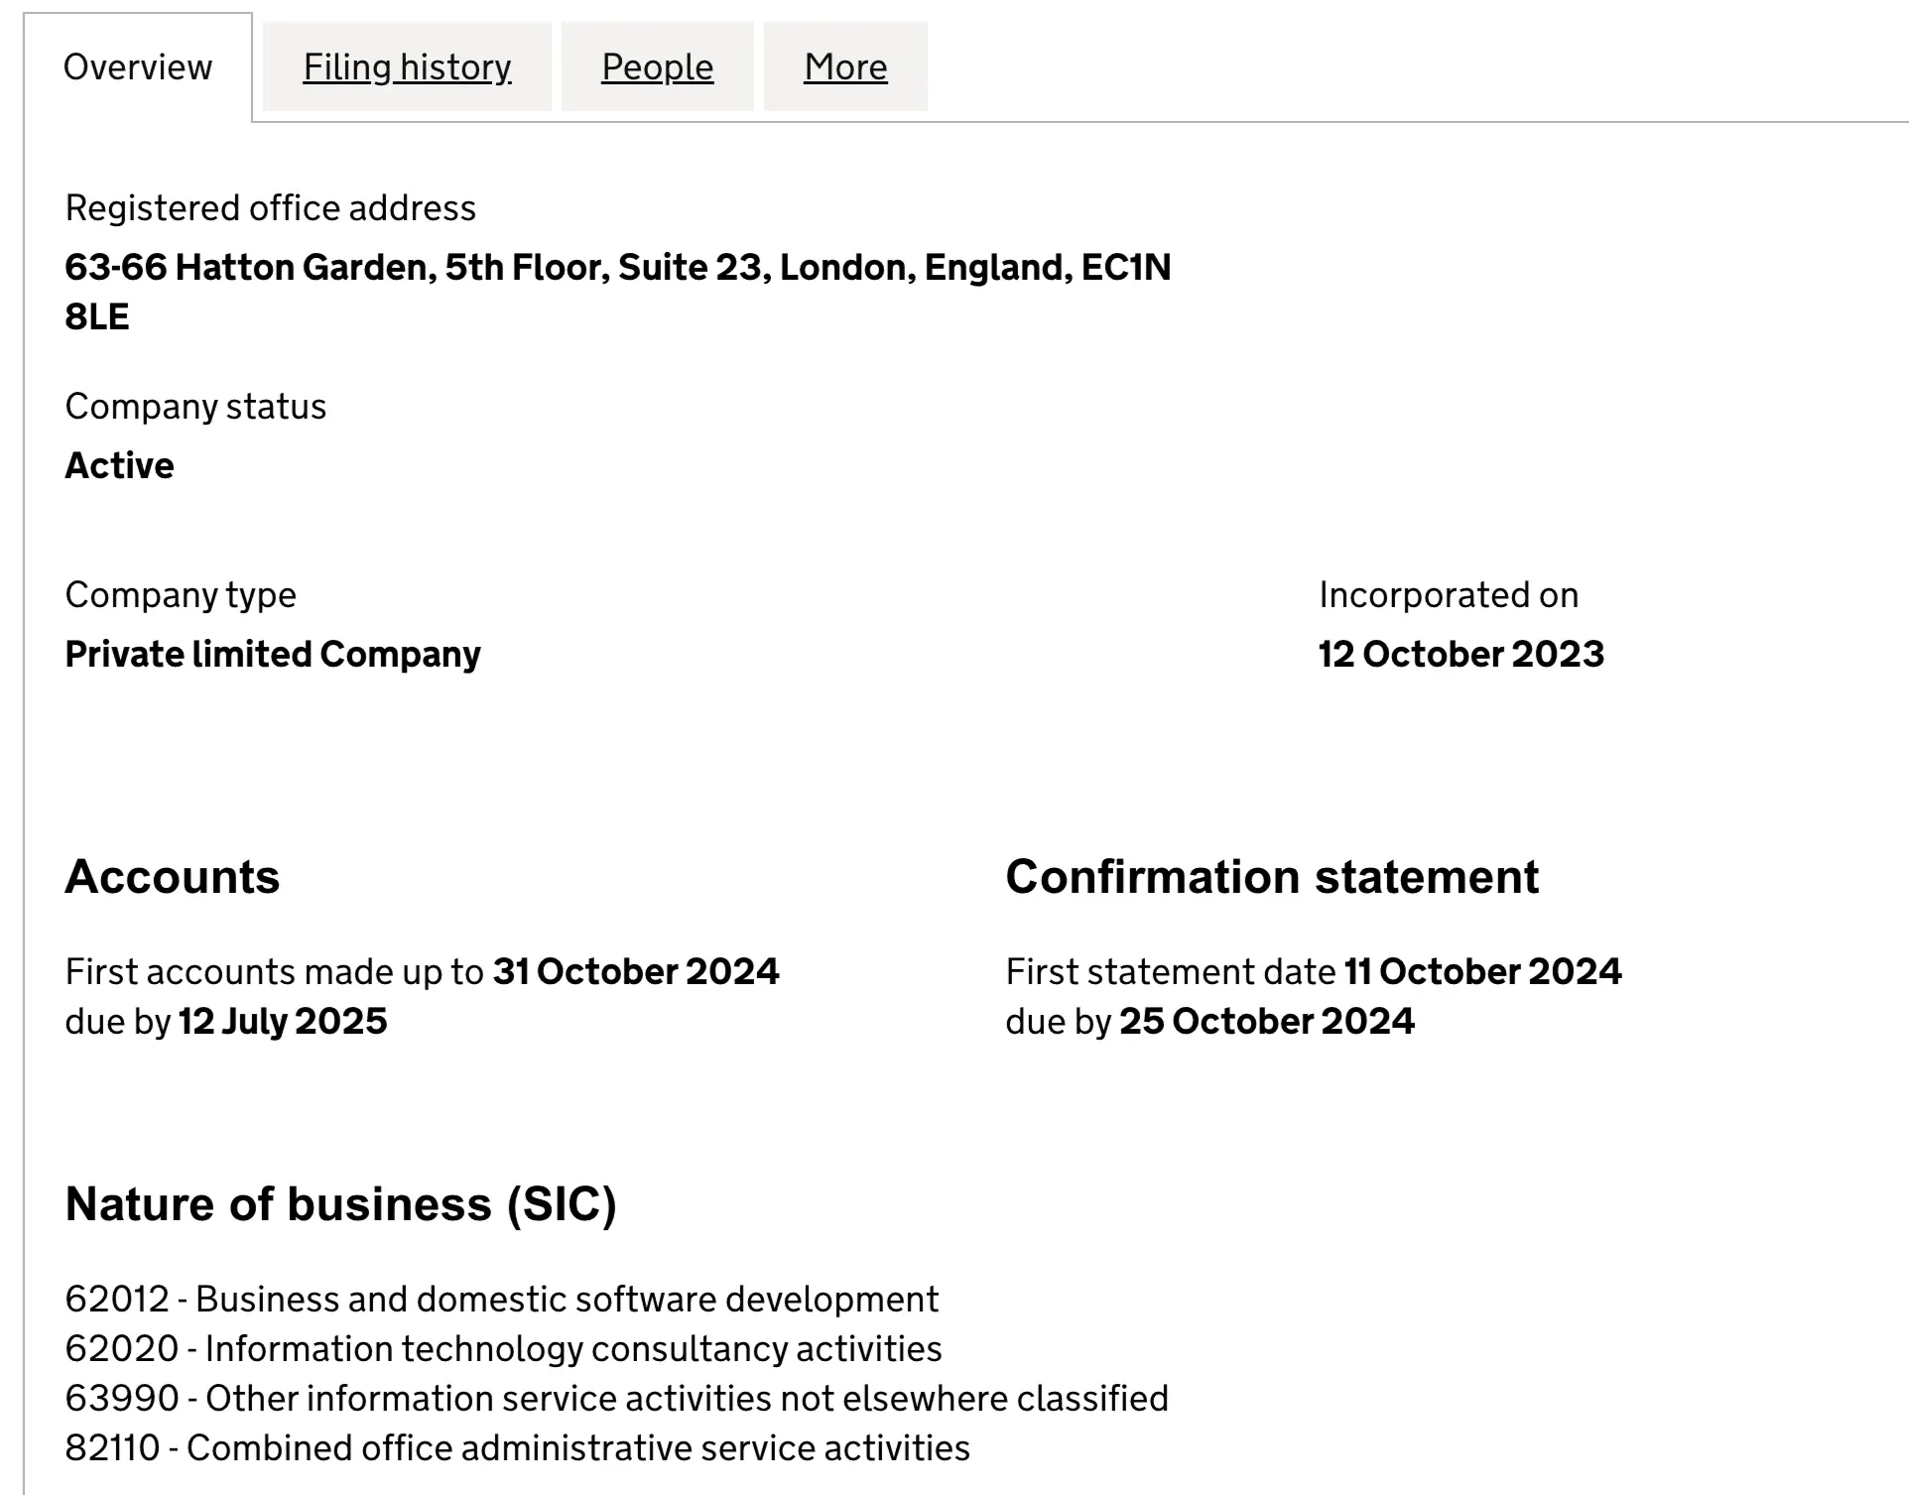Screen dimensions: 1909x1495
Task: Click the accounts due date 12 July 2025
Action: [x=283, y=1022]
